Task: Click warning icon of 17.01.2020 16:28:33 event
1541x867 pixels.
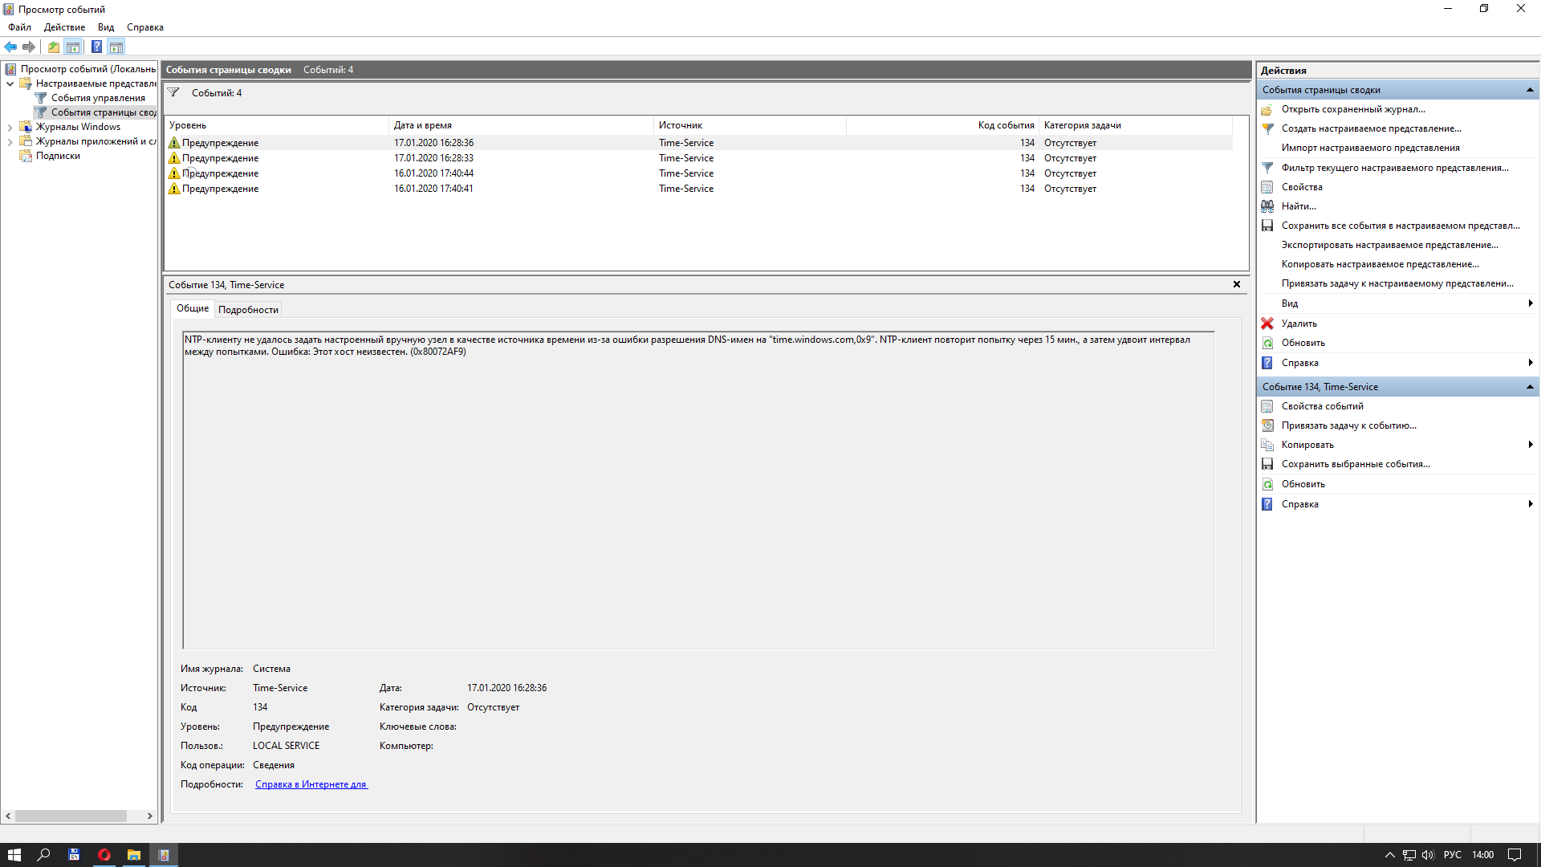Action: point(174,158)
